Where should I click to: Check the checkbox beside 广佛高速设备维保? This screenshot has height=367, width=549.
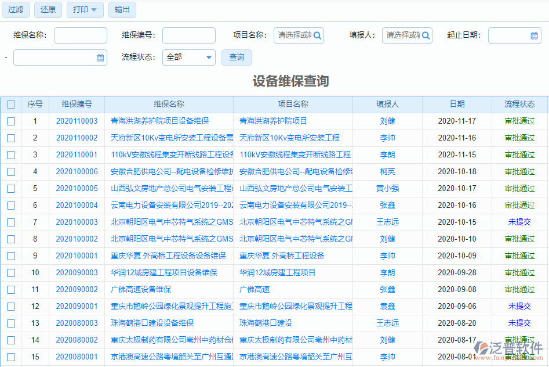click(x=11, y=289)
